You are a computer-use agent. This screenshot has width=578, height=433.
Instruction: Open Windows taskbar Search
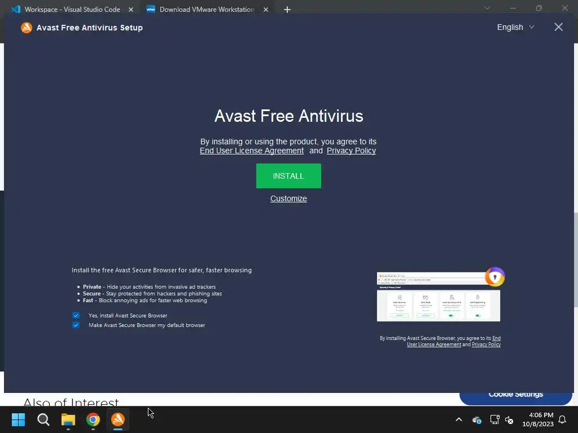[43, 419]
